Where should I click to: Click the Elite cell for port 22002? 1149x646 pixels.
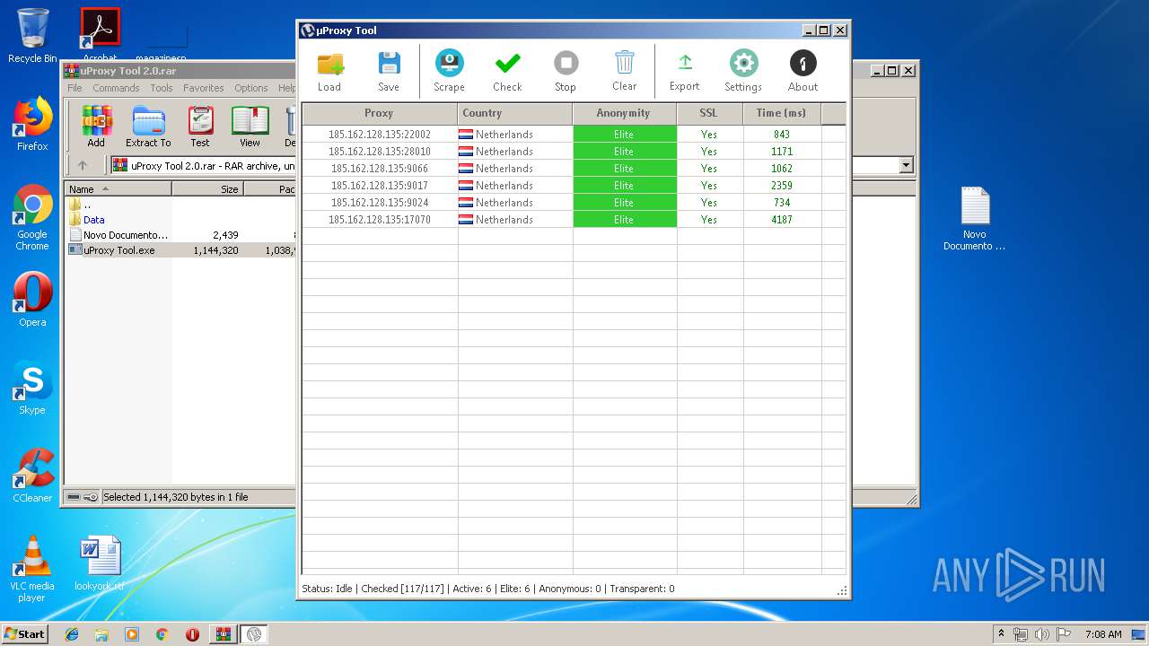[x=625, y=135]
